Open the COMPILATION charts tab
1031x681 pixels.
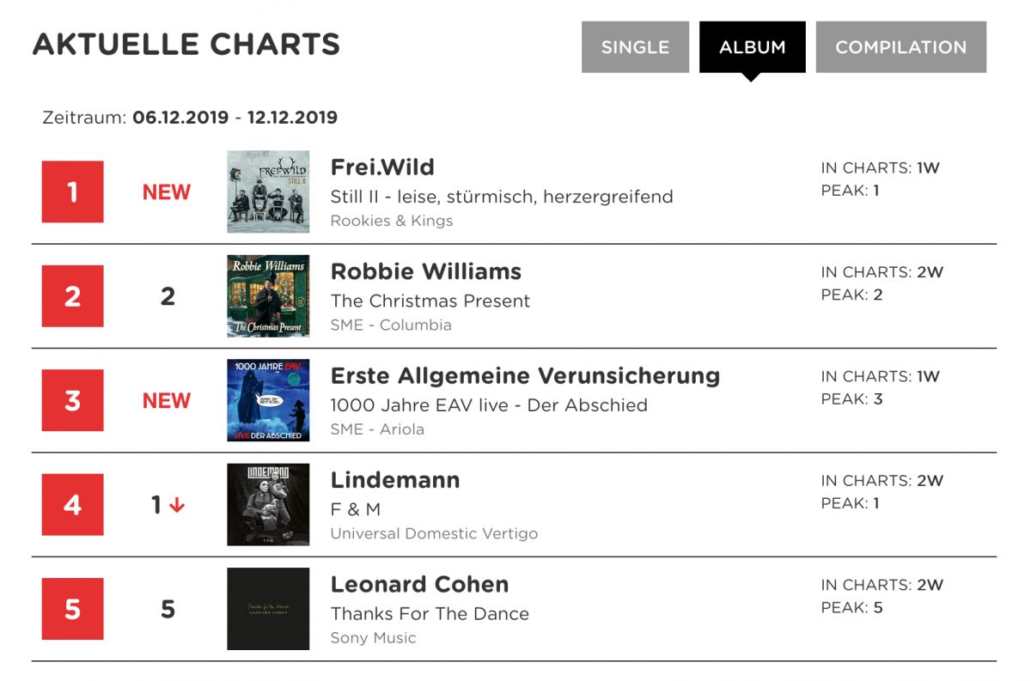(900, 47)
